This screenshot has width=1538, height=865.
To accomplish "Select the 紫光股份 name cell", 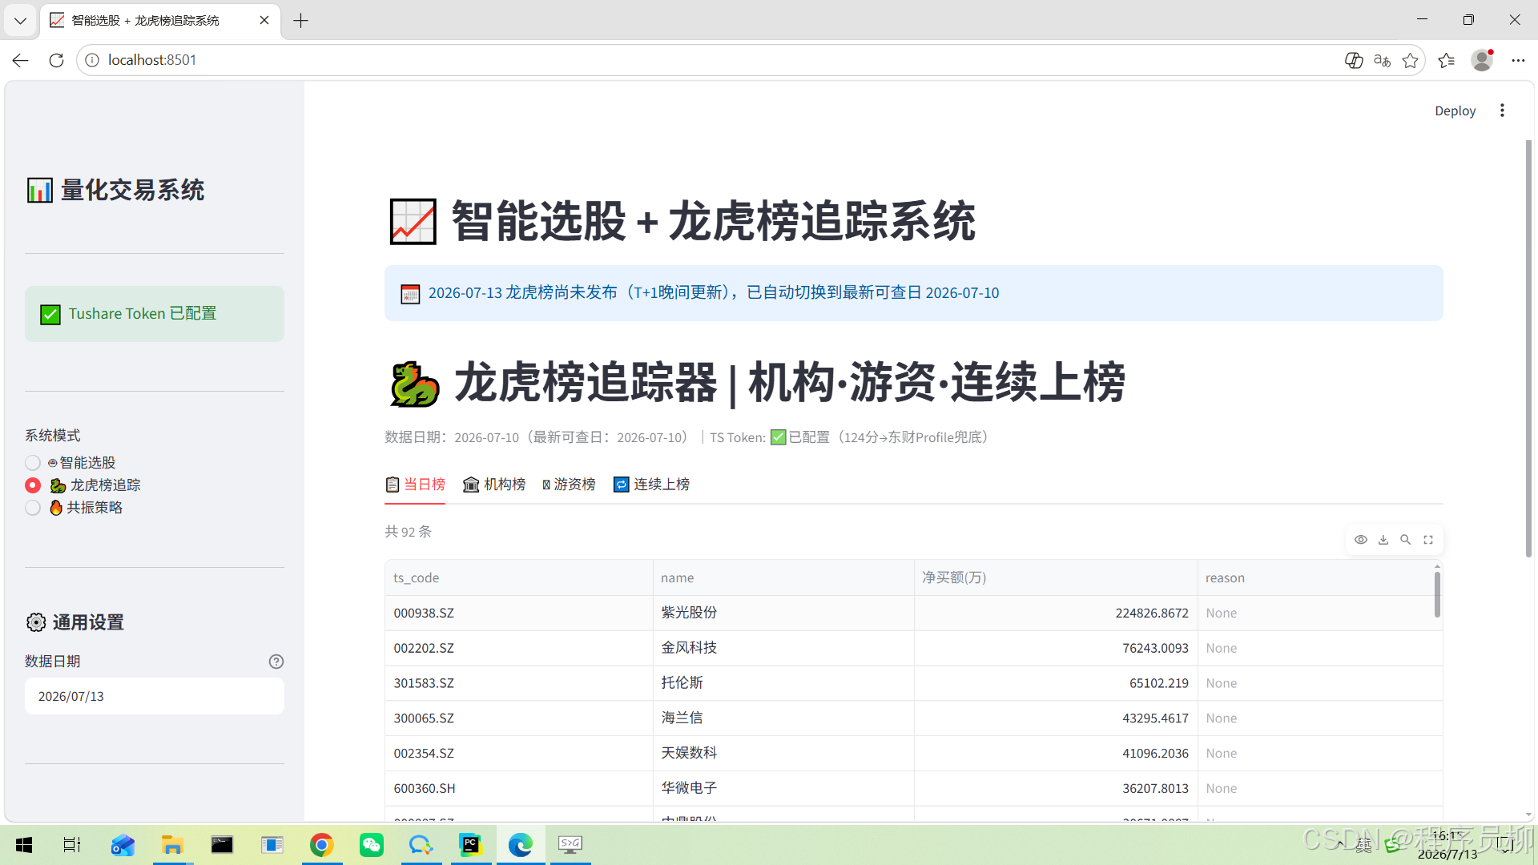I will point(783,613).
